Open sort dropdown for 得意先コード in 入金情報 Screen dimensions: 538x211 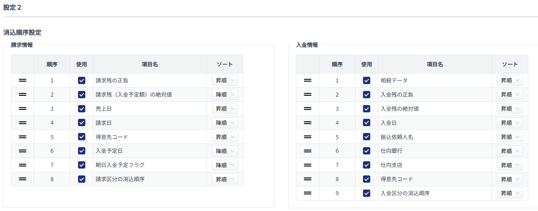point(510,179)
